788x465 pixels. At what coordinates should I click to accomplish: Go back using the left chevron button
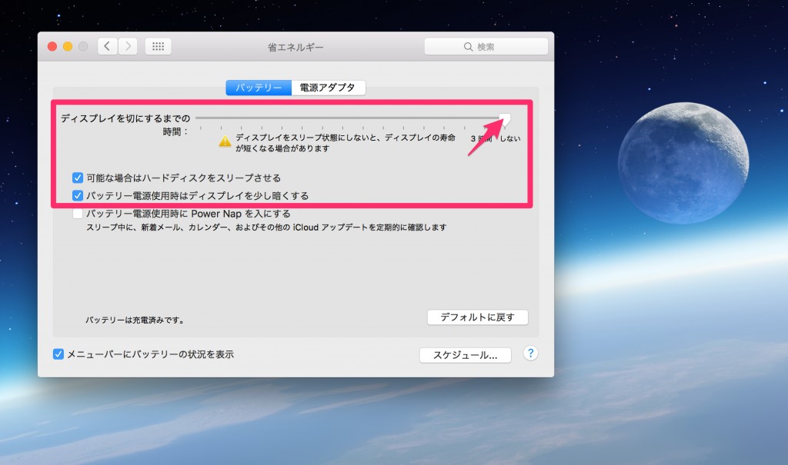click(107, 46)
